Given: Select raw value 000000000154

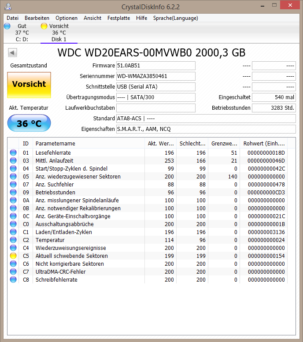Looking at the screenshot, I should coord(266,256).
